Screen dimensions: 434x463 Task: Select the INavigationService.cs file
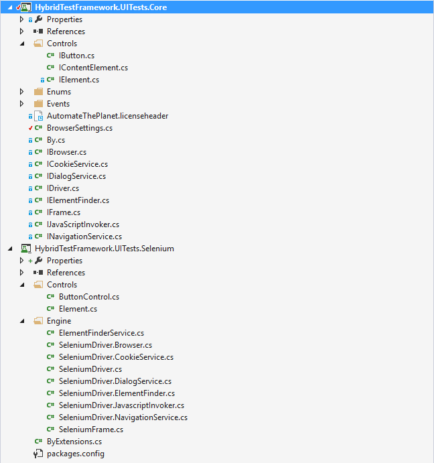[x=84, y=237]
